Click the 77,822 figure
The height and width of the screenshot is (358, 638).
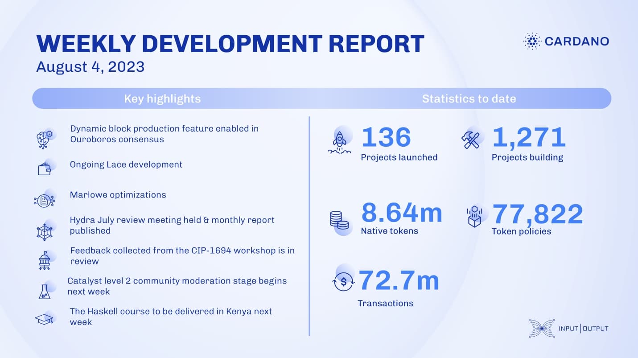tap(537, 214)
